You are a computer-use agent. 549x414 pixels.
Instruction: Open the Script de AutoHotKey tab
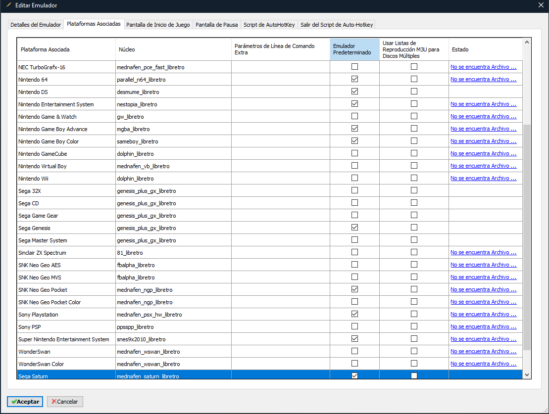(269, 25)
